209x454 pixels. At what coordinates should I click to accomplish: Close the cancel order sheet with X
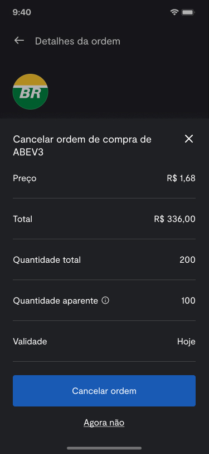189,139
